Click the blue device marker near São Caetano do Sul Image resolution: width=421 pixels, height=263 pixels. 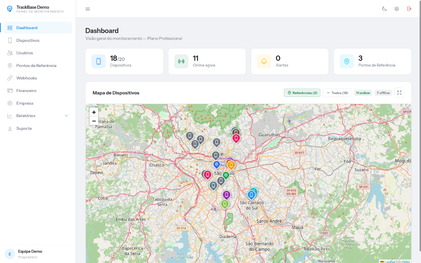[251, 195]
